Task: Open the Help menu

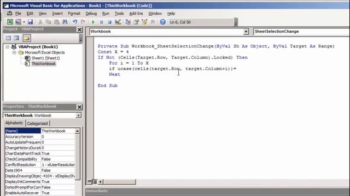Action: click(x=171, y=14)
